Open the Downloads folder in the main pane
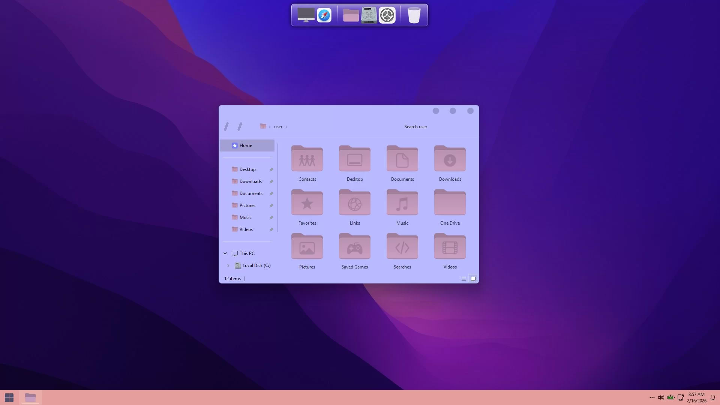The image size is (720, 405). (x=450, y=159)
